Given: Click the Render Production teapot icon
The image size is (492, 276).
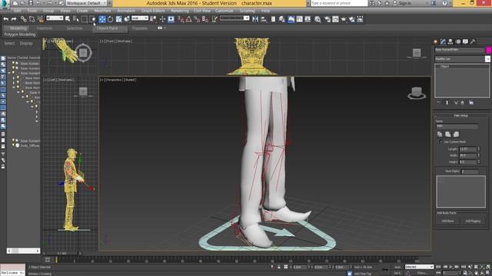Looking at the screenshot, I should tap(344, 19).
